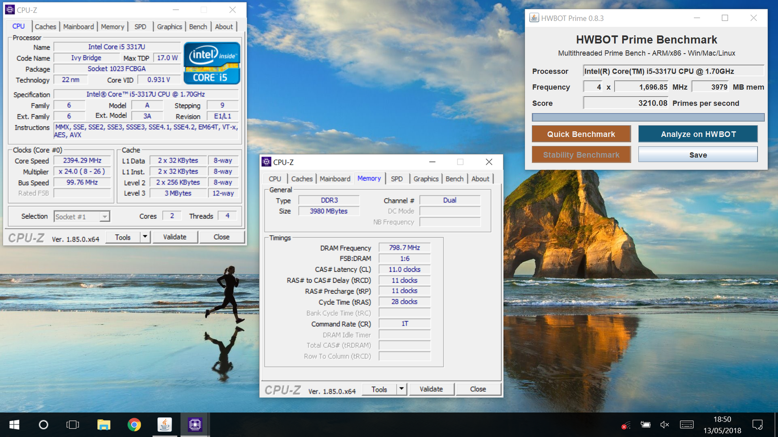The image size is (778, 437).
Task: Click the 3210.08 score field
Action: coord(626,103)
